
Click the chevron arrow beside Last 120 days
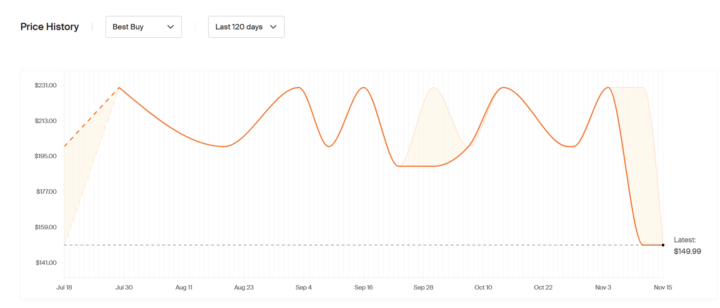click(x=273, y=27)
